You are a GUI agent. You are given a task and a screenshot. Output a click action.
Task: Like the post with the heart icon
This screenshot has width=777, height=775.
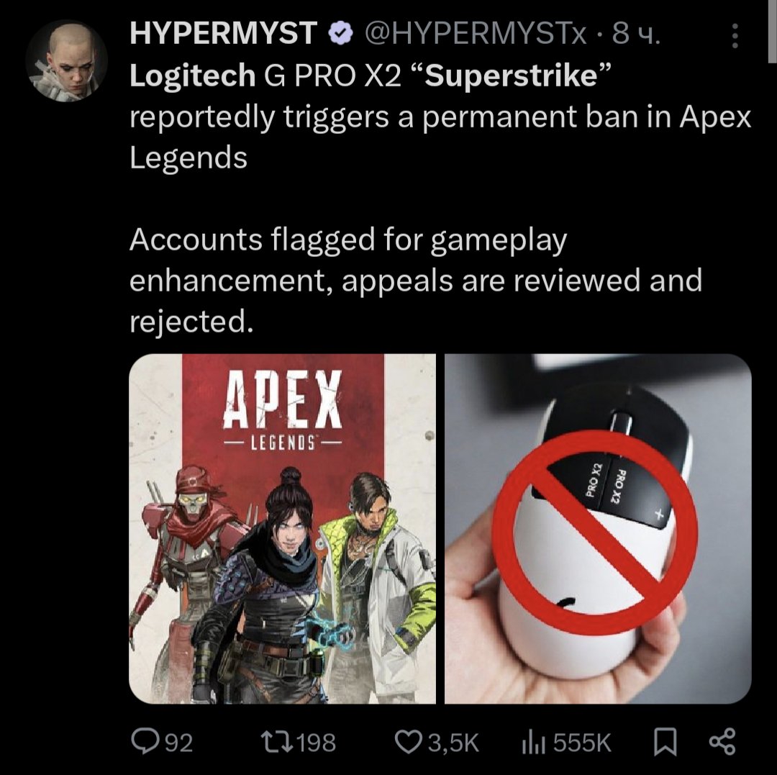coord(409,742)
